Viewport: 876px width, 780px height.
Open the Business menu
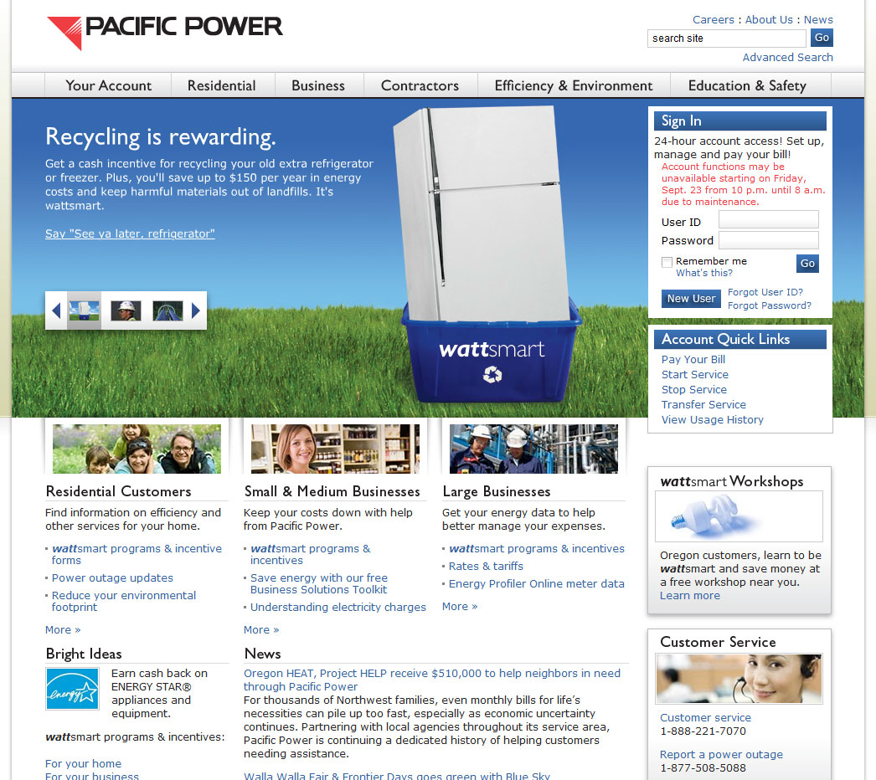318,85
